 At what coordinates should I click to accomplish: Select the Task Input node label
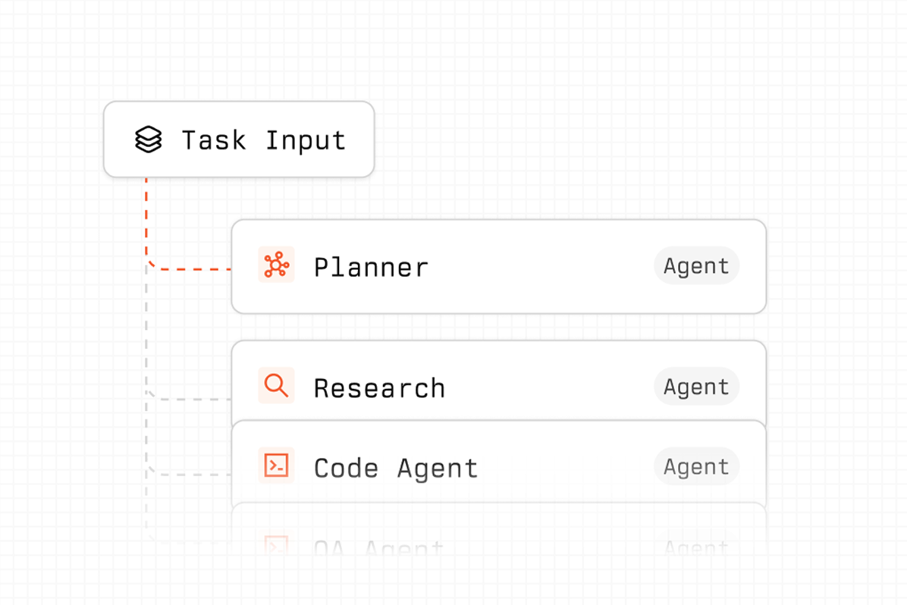pos(263,140)
